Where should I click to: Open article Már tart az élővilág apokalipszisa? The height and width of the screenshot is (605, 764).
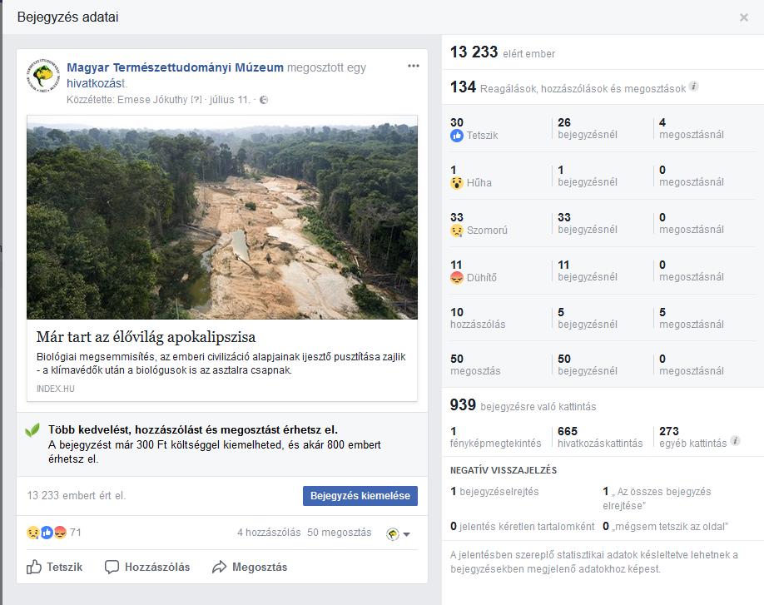pyautogui.click(x=146, y=336)
